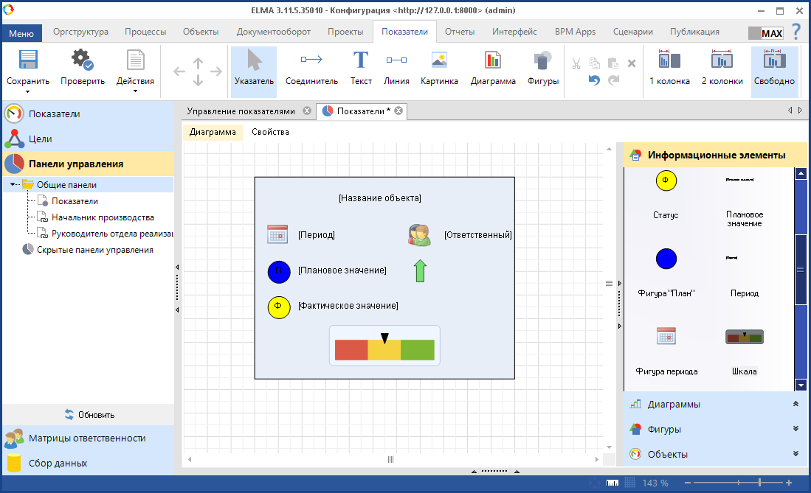
Task: Click the undo arrow icon
Action: coord(594,80)
